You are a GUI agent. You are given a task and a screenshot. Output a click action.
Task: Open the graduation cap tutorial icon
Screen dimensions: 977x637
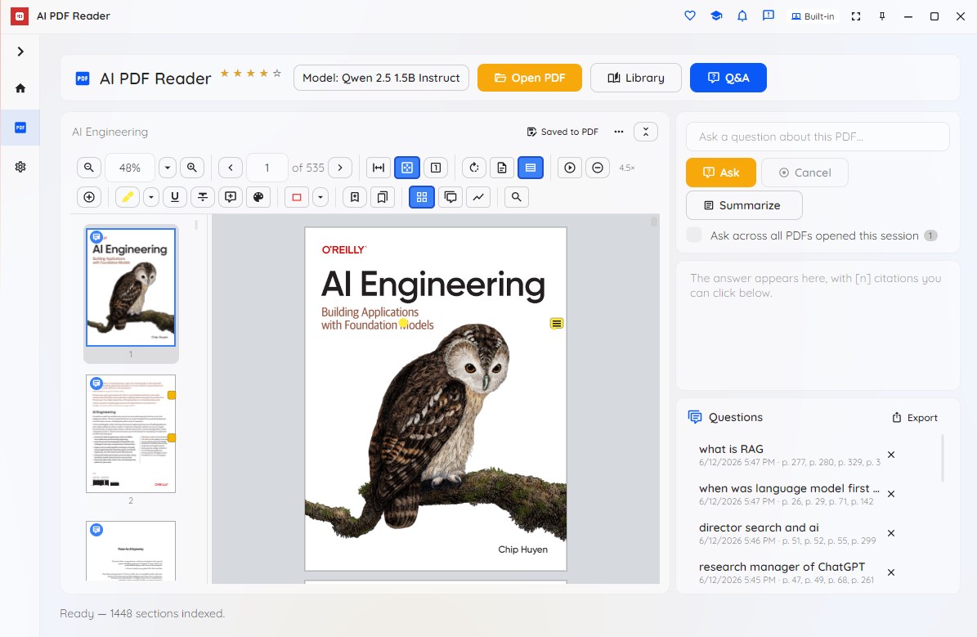pyautogui.click(x=716, y=16)
